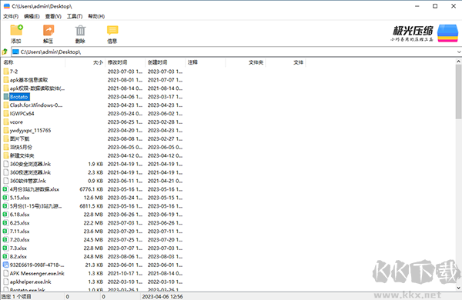
Task: Click the apkhelper.exe.lnk file icon
Action: [x=6, y=282]
